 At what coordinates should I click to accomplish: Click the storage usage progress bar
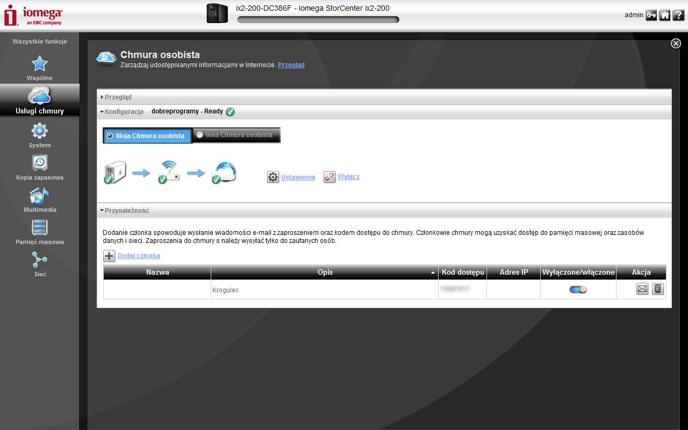pyautogui.click(x=318, y=20)
